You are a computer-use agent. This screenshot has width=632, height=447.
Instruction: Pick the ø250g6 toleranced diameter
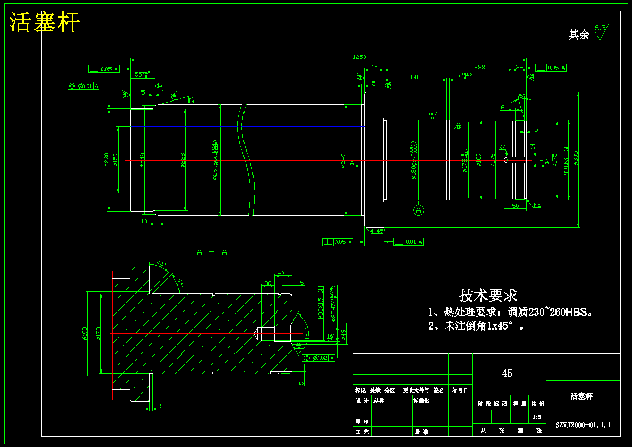point(215,161)
